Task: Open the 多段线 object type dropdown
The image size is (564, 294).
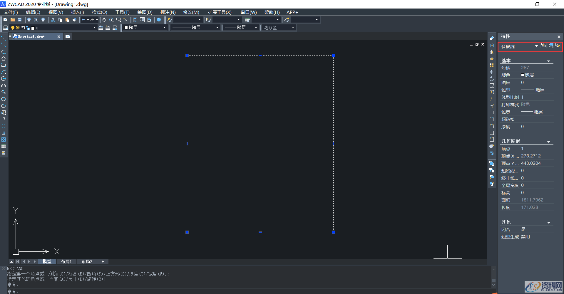Action: click(x=536, y=46)
